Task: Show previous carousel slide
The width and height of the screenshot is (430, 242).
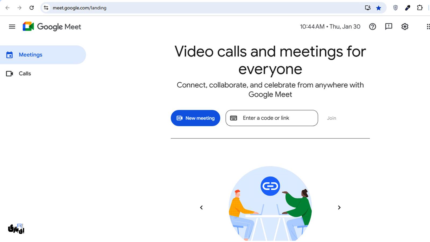Action: [201, 208]
